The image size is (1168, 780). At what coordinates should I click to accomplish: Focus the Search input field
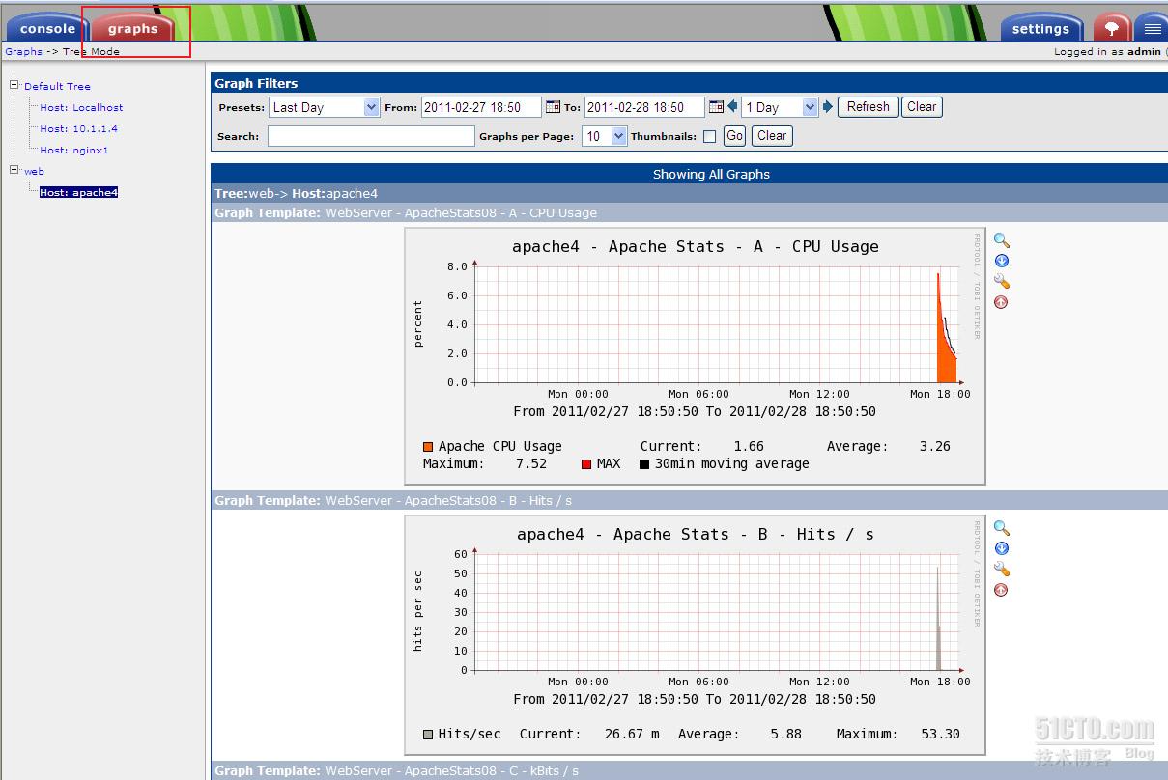click(x=371, y=136)
